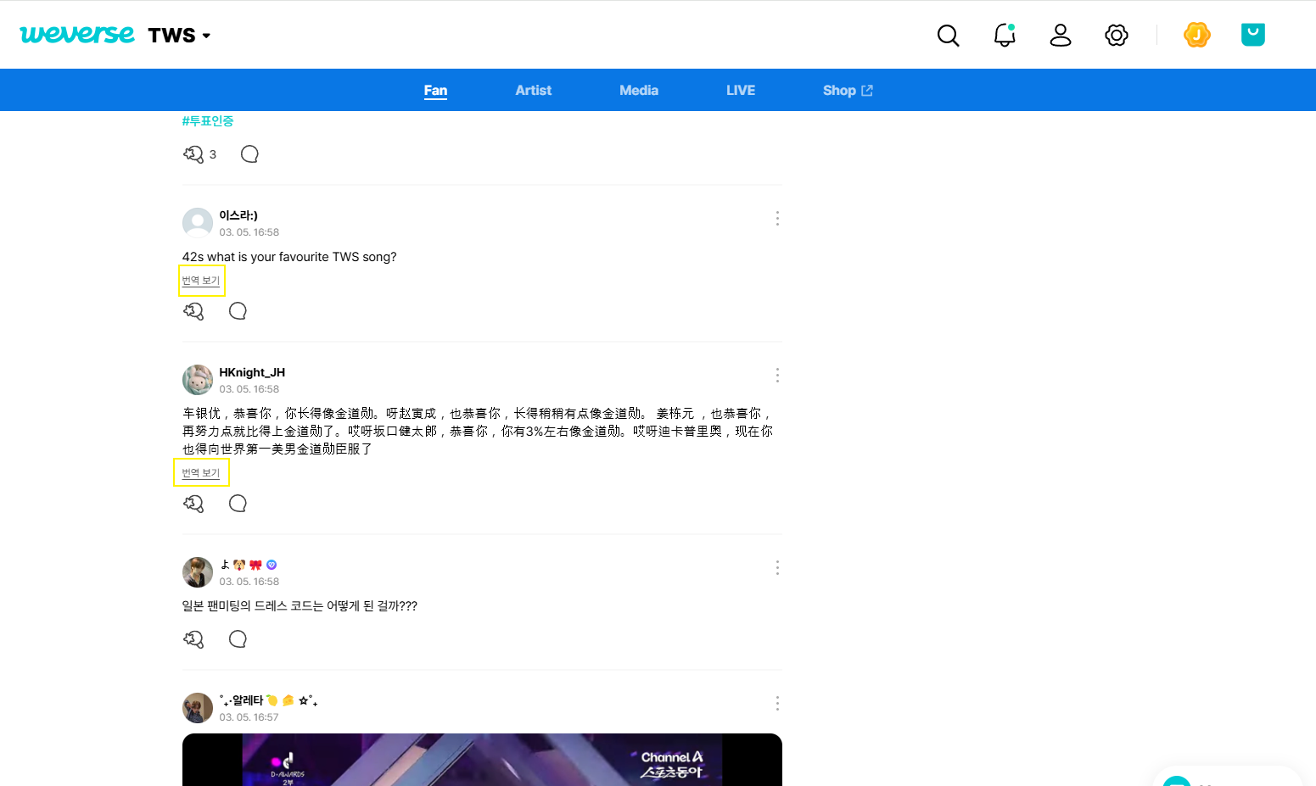This screenshot has height=786, width=1316.
Task: Click the text '일본 팬미팅의 드레스 코드는 어떻게 된 걸까???'
Action: coord(300,606)
